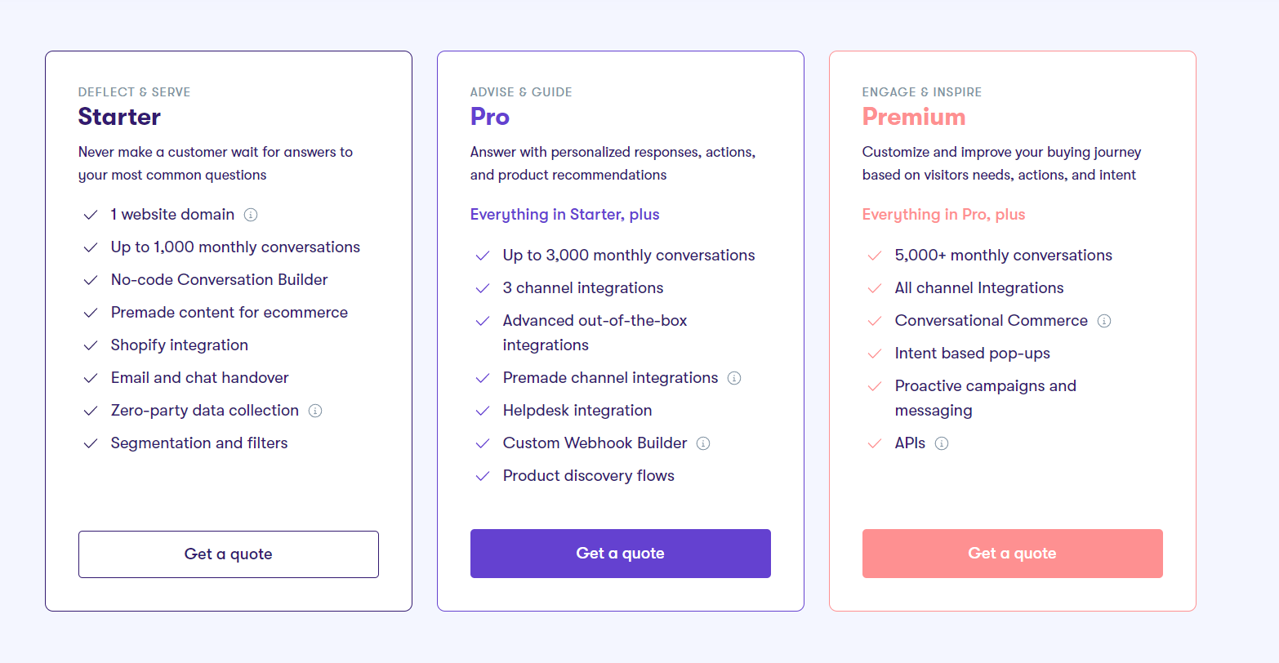Click Get a quote under Starter plan
The width and height of the screenshot is (1279, 663).
point(229,554)
